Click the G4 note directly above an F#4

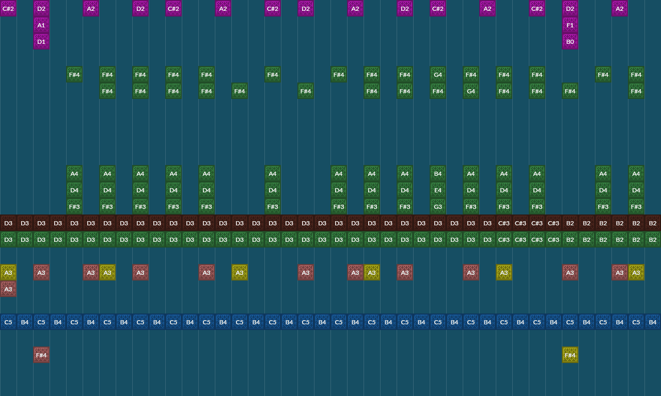pos(438,75)
